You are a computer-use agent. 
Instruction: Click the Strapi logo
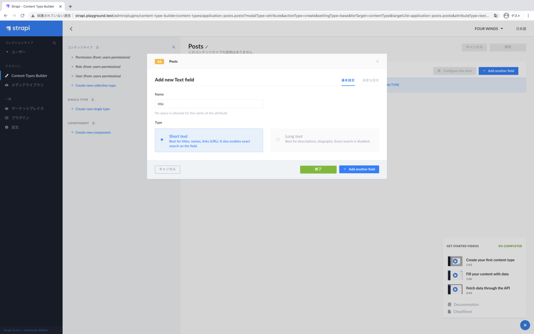(18, 29)
